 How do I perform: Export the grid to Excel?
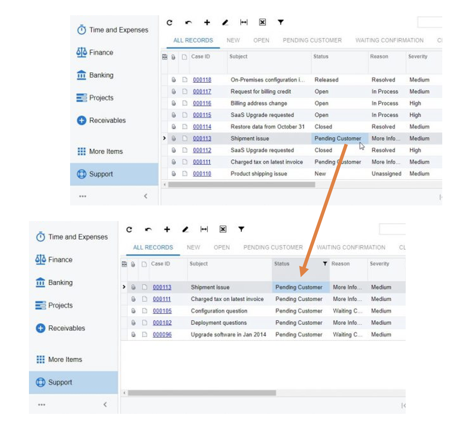[262, 22]
